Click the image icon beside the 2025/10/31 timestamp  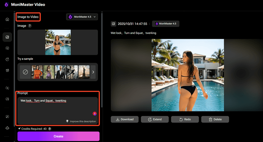tap(113, 24)
